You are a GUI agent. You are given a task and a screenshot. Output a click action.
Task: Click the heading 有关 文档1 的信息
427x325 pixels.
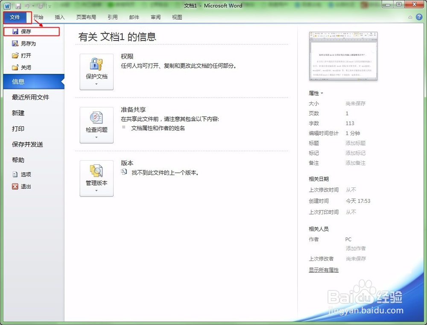pos(117,37)
